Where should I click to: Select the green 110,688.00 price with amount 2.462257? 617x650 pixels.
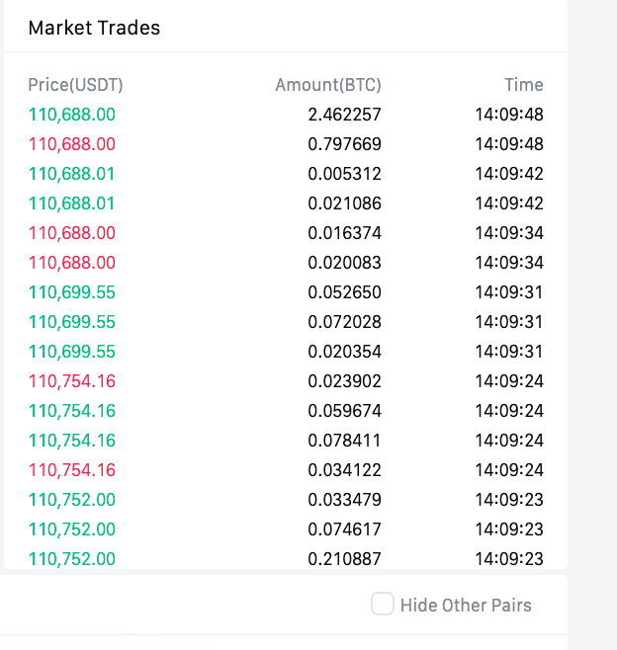pos(72,115)
